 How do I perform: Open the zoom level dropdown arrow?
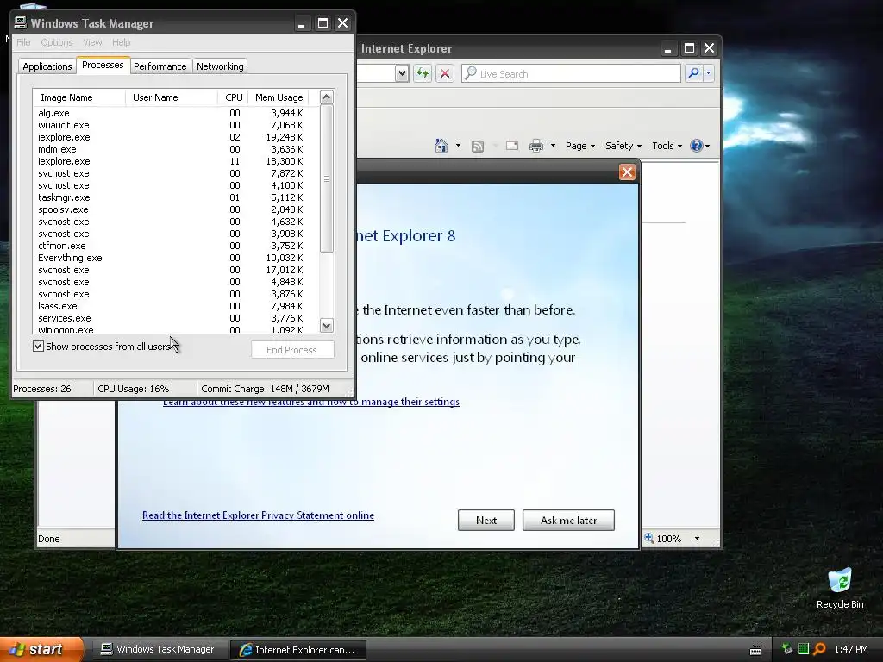pos(697,539)
